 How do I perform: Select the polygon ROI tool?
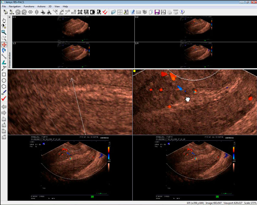[4, 86]
